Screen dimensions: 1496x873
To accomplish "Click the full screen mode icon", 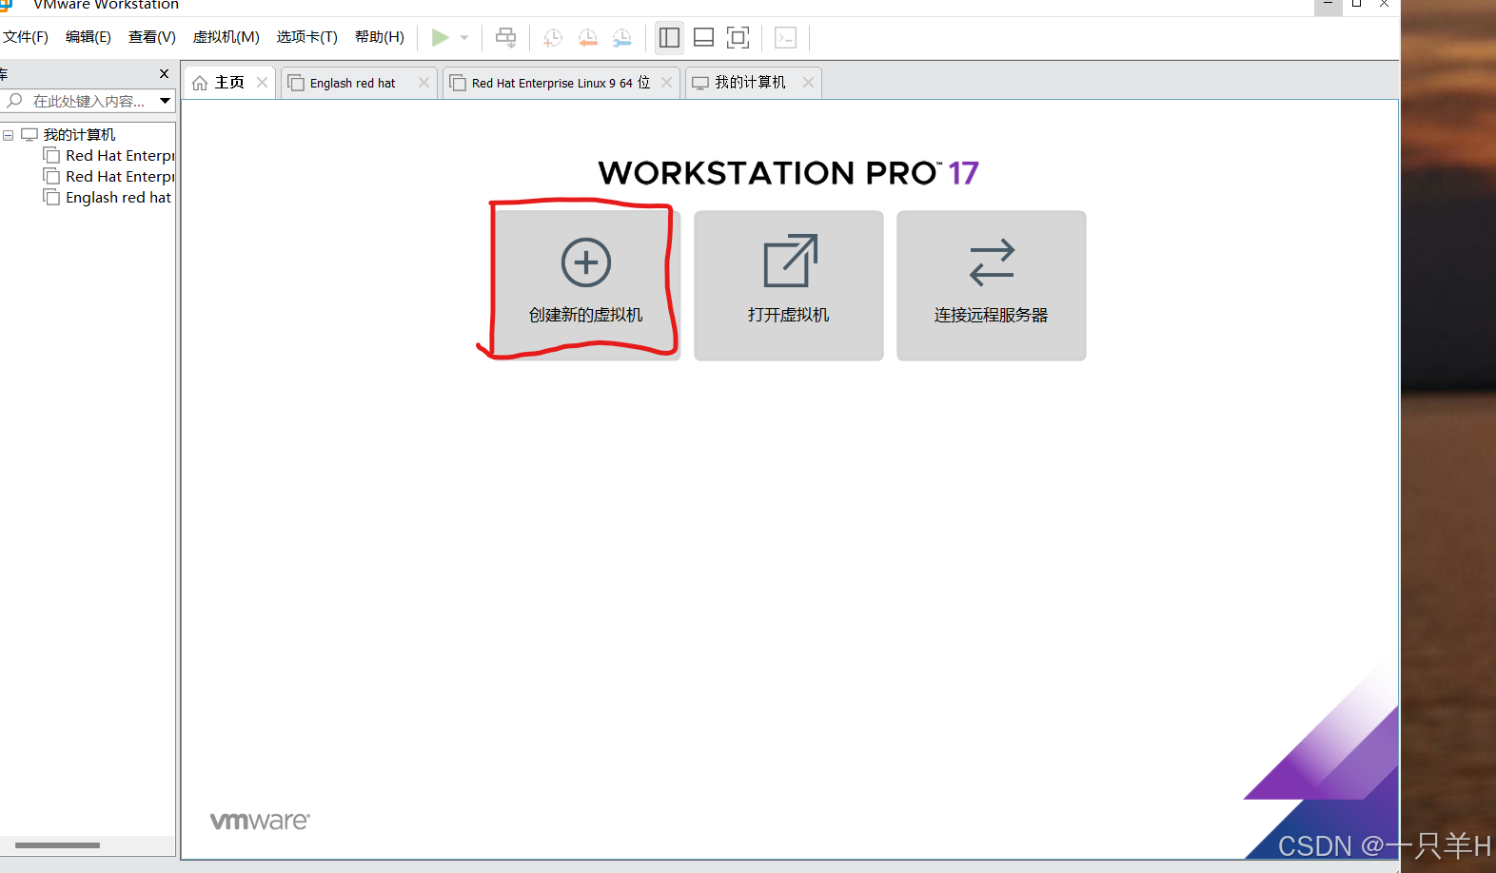I will tap(738, 38).
